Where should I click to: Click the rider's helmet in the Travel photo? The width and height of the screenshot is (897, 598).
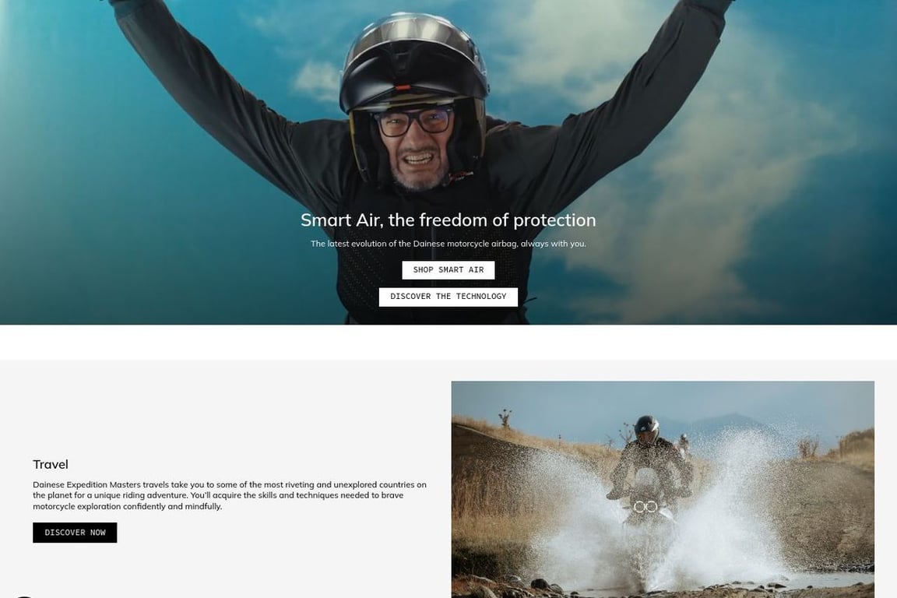pos(645,431)
